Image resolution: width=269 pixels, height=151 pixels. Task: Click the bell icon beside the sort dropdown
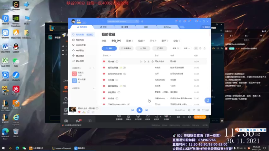[x=204, y=48]
